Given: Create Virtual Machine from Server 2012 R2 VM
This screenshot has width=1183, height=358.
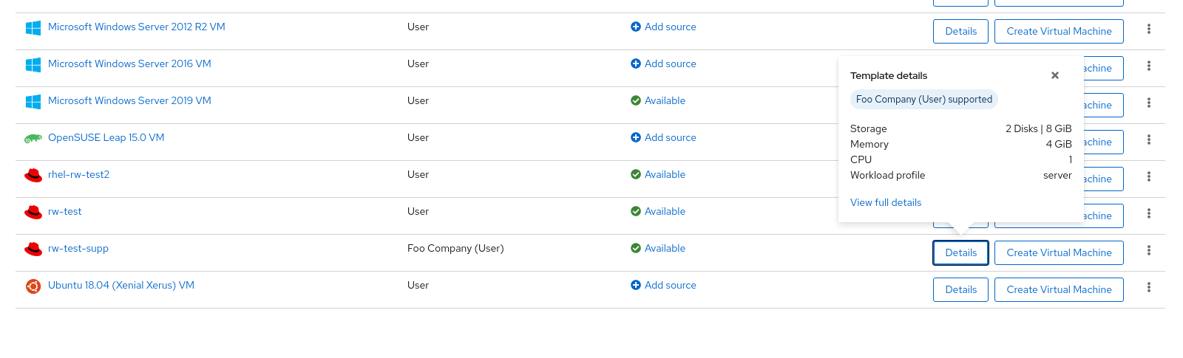Looking at the screenshot, I should click(x=1059, y=31).
